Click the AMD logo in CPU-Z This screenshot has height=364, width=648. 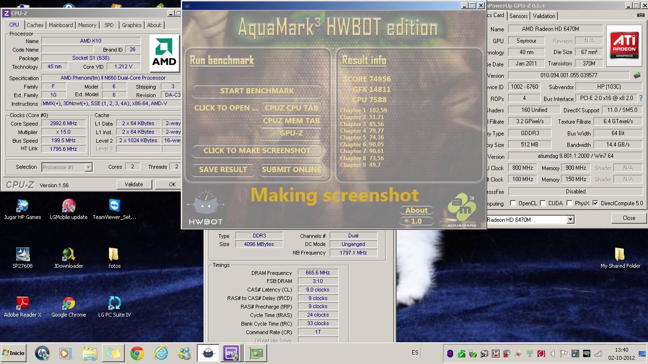165,53
